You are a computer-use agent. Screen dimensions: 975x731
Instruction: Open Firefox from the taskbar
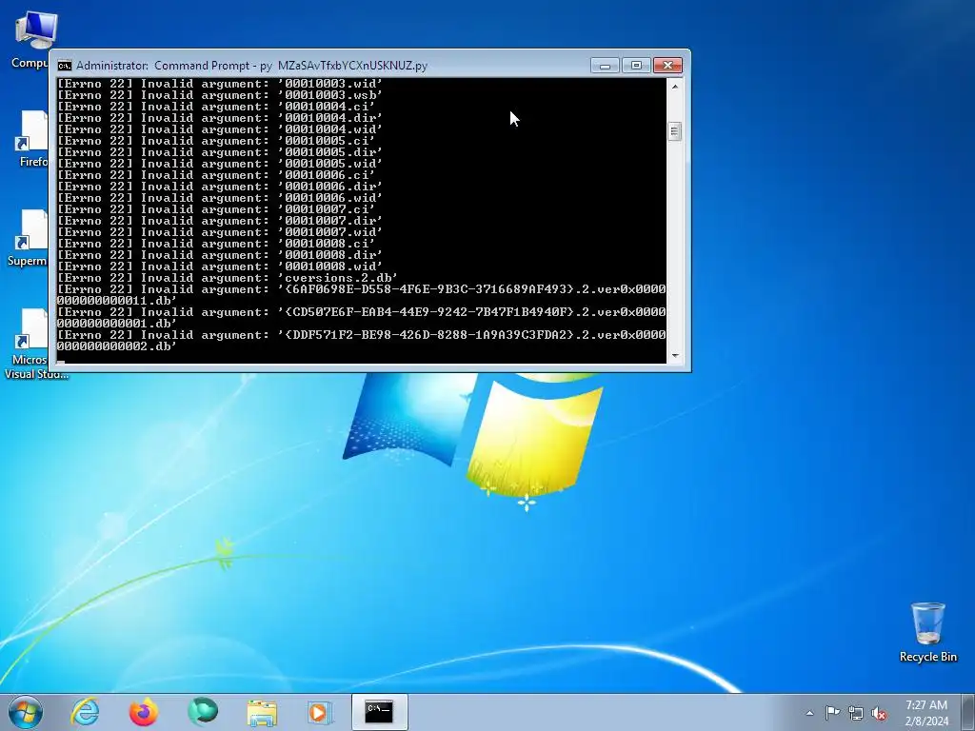point(144,712)
